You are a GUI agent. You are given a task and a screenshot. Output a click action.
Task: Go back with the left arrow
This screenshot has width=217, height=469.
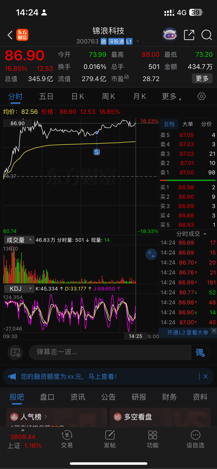tap(10, 35)
